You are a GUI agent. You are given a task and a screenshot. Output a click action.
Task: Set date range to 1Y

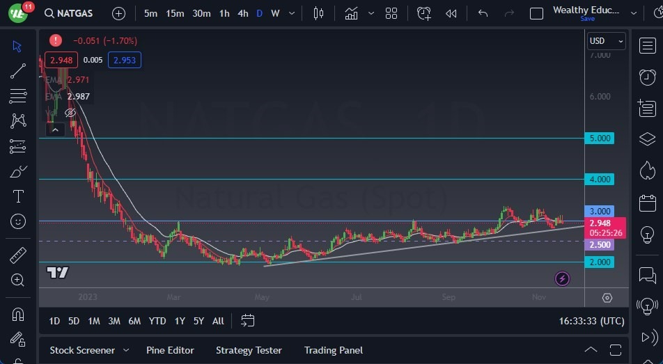click(180, 321)
